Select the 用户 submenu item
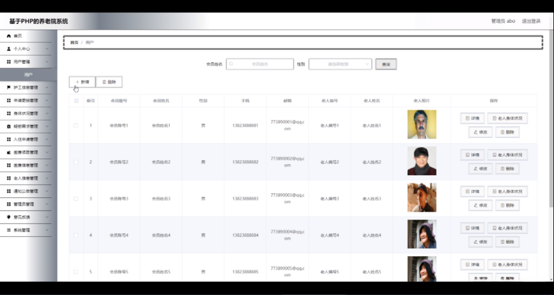This screenshot has height=295, width=554. point(28,75)
